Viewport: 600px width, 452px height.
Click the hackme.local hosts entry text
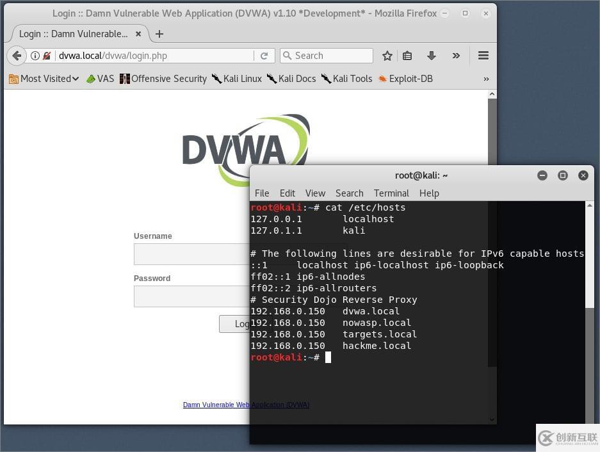point(377,346)
